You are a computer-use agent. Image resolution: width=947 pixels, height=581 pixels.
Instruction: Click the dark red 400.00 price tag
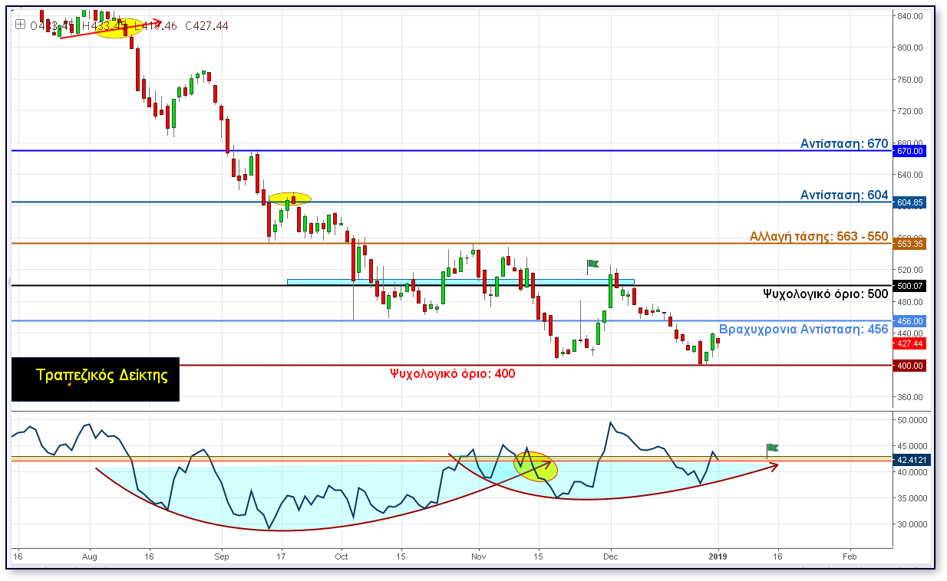(910, 366)
